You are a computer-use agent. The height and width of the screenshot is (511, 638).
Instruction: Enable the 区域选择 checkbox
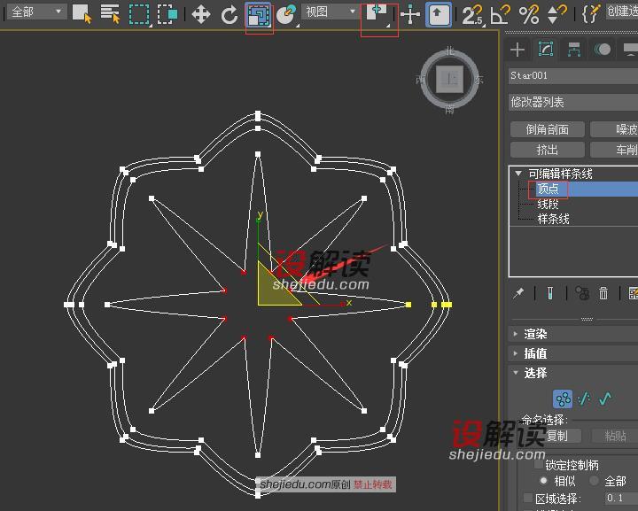point(528,498)
